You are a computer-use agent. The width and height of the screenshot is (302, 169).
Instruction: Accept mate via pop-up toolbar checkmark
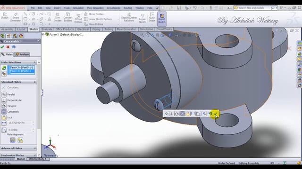click(216, 114)
